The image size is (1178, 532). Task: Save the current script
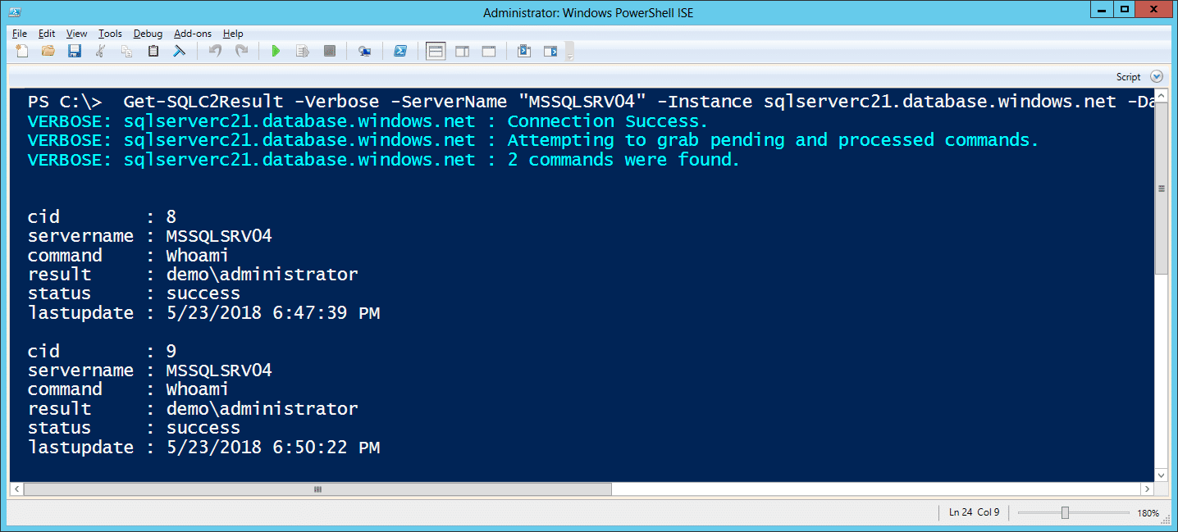click(74, 52)
